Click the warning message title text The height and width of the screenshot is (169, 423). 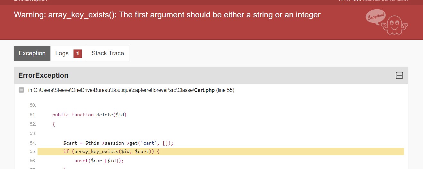(167, 15)
